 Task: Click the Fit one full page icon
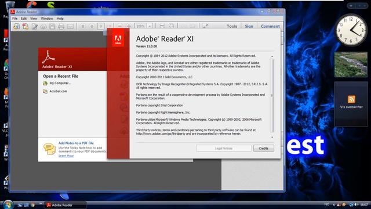171,26
